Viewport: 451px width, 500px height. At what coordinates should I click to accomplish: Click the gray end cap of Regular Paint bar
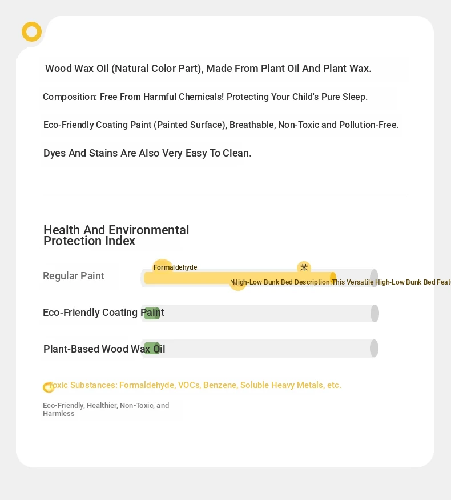(x=375, y=278)
